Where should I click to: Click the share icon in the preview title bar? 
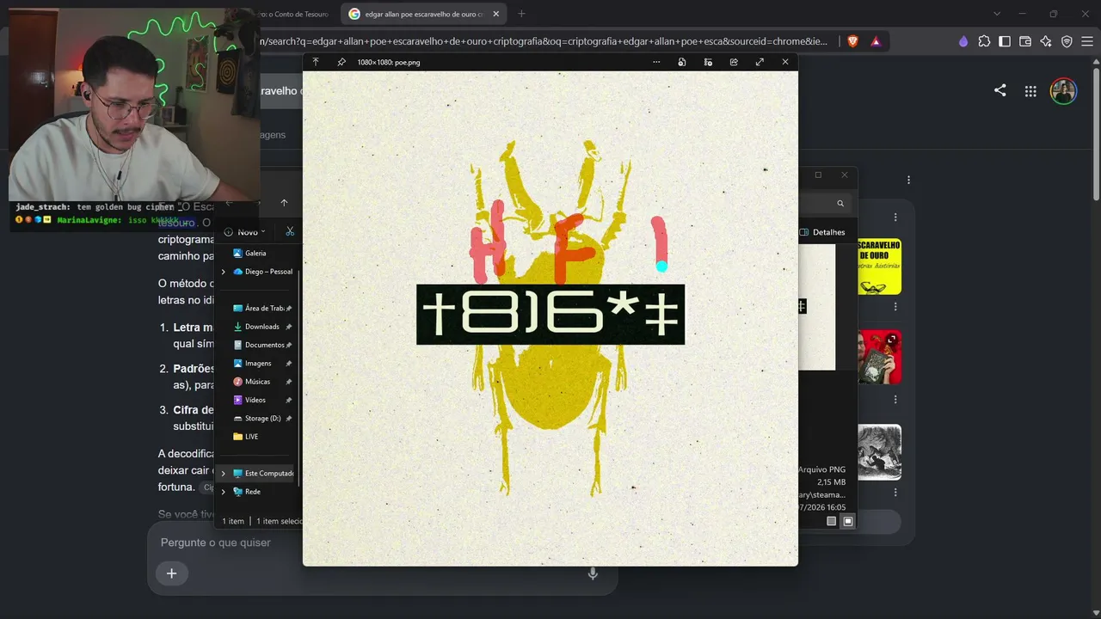click(734, 62)
